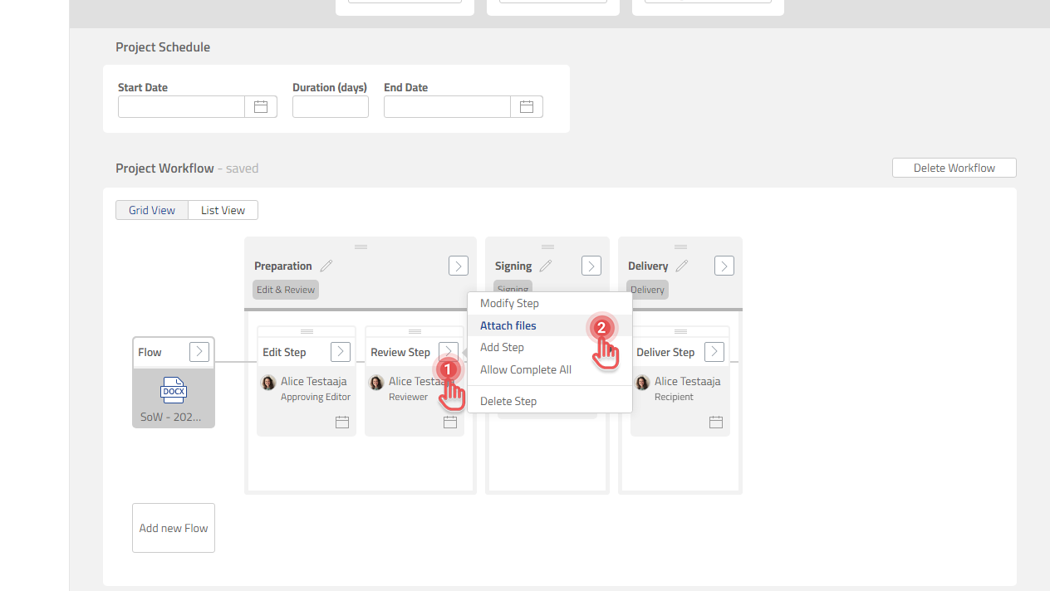Click inside the Duration (days) field
The width and height of the screenshot is (1050, 591).
point(330,106)
